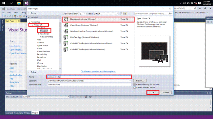Select Classic Desktop template category
Image resolution: width=213 pixels, height=119 pixels.
pos(47,37)
